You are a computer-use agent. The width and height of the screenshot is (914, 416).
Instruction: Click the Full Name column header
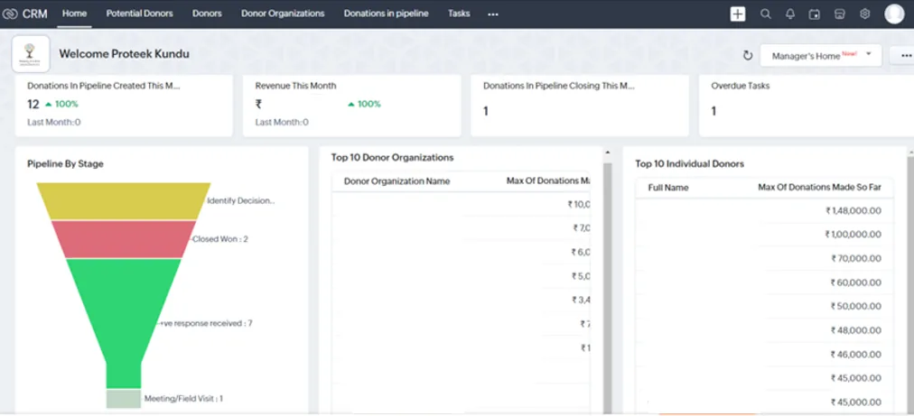[x=668, y=188]
